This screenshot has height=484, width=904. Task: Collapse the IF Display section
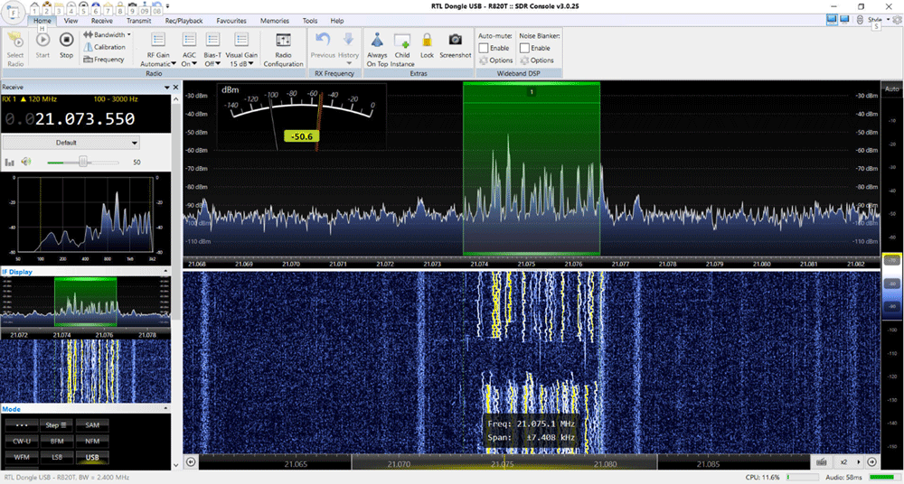[x=166, y=272]
